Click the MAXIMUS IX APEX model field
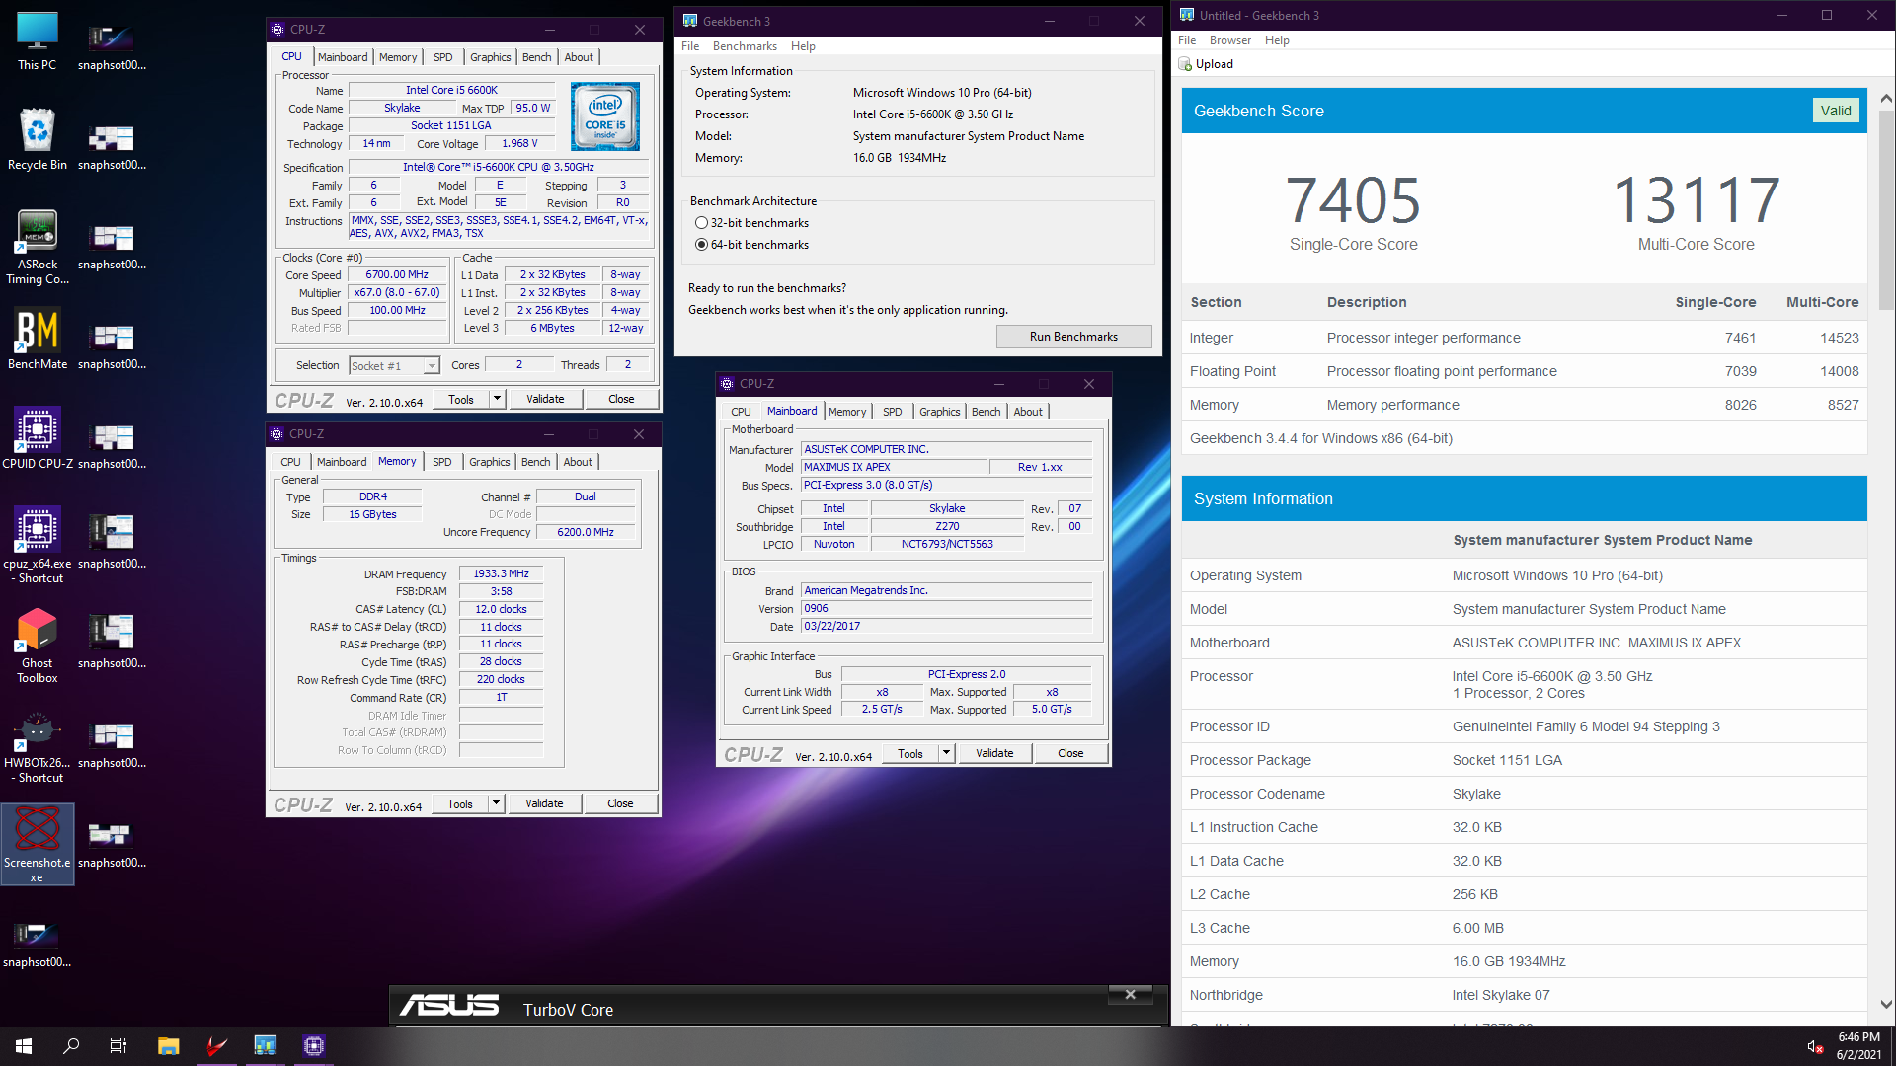 coord(893,467)
